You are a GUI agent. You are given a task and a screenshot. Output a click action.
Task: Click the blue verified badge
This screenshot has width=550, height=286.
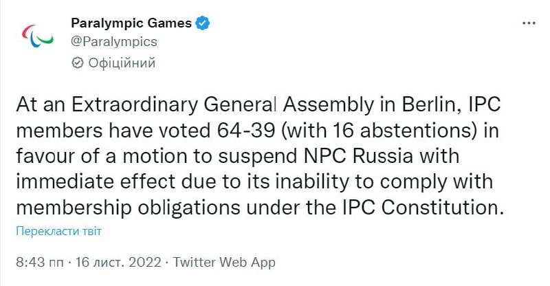coord(202,23)
